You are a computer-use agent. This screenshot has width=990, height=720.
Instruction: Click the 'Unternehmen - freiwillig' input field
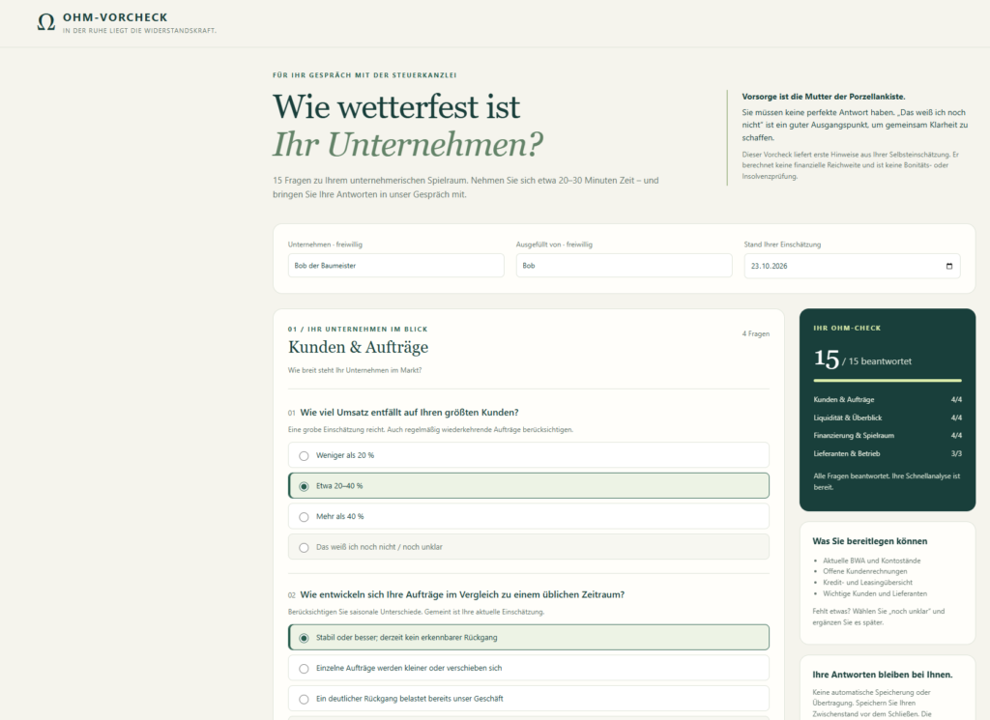click(395, 266)
